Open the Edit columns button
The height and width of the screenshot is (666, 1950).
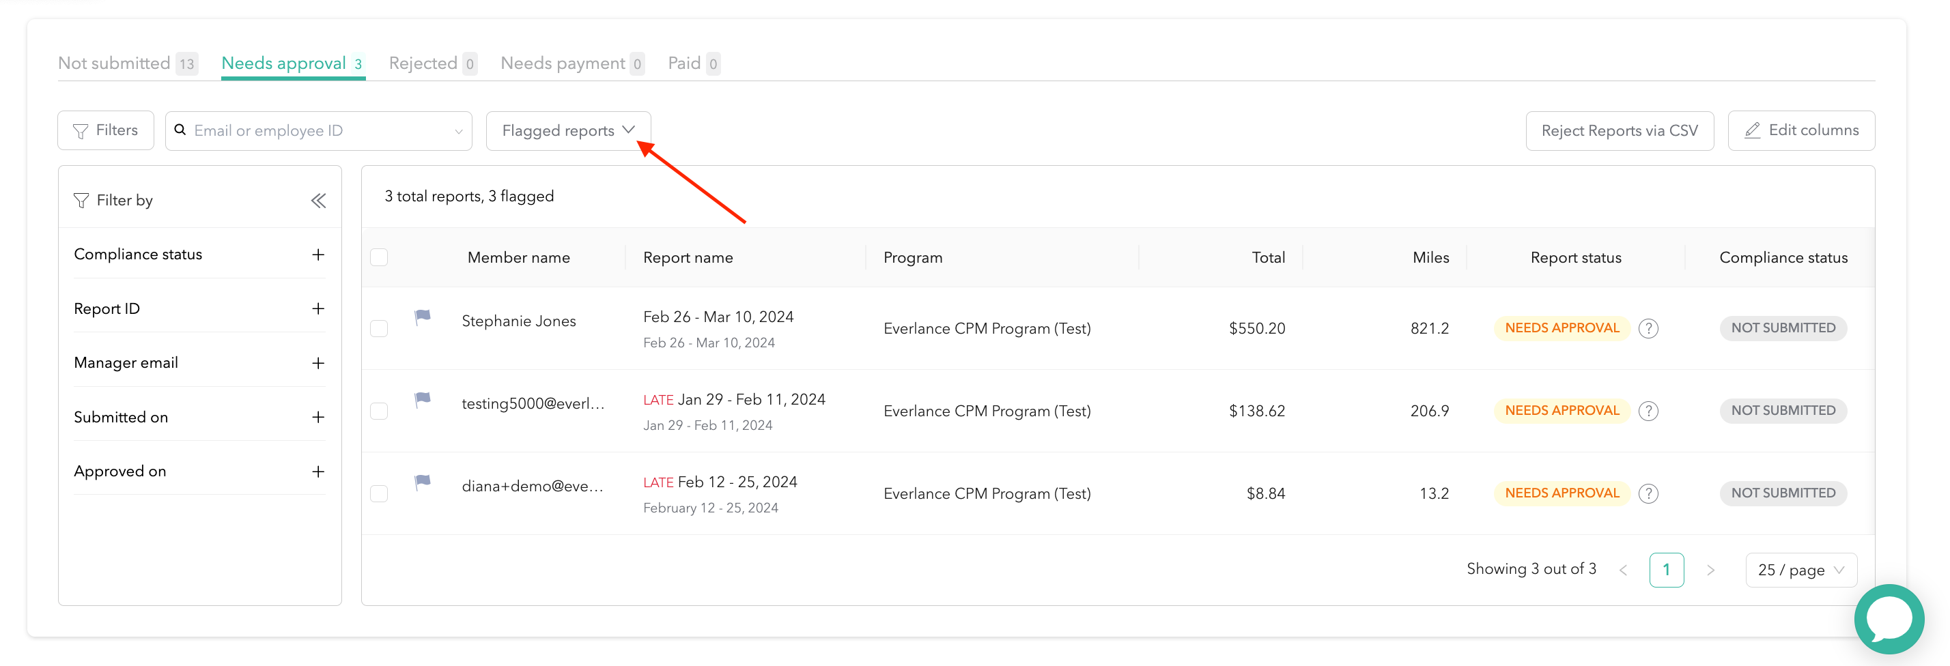coord(1801,131)
